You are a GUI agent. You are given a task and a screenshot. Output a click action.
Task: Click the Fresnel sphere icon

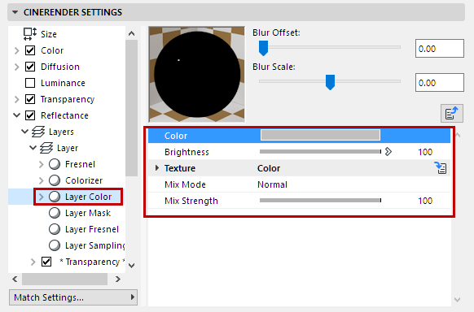tap(55, 164)
